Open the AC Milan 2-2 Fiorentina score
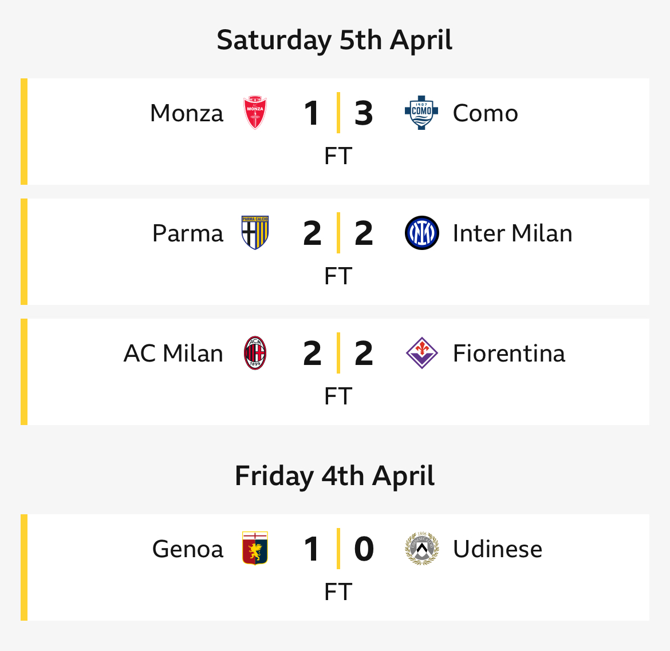 point(338,354)
